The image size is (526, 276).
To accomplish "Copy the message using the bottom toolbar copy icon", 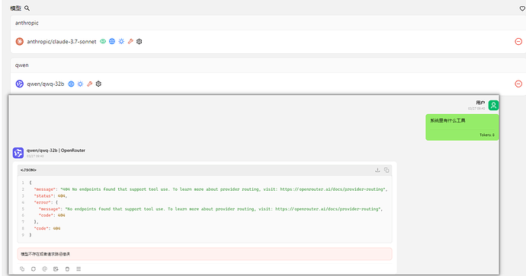I will tap(22, 269).
